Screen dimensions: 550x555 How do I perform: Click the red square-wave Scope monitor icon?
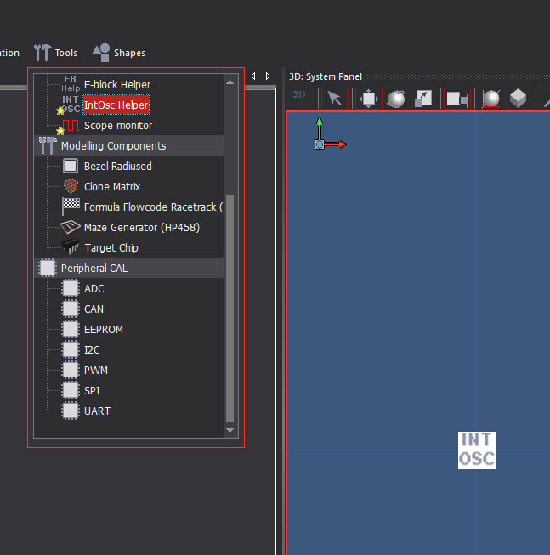point(71,126)
